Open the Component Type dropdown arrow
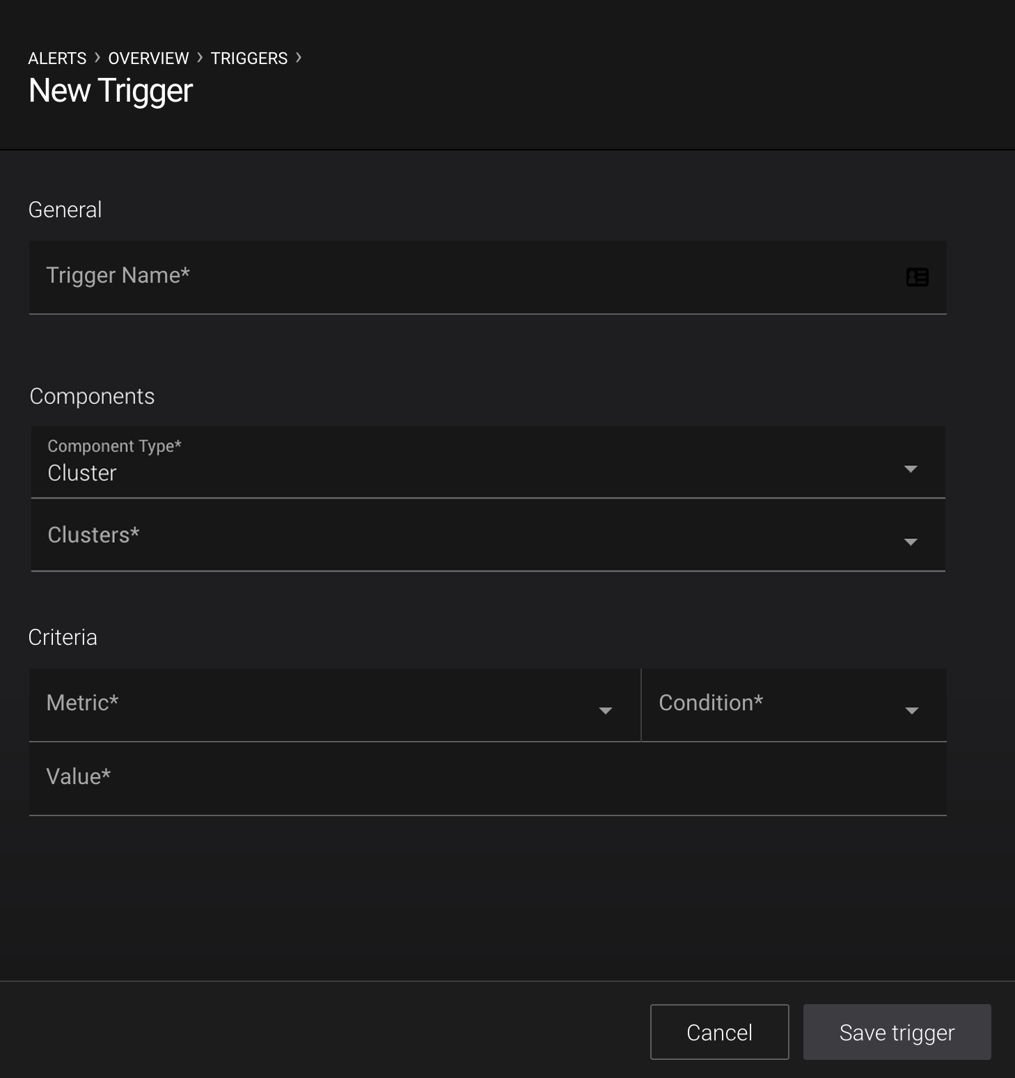 (x=911, y=469)
